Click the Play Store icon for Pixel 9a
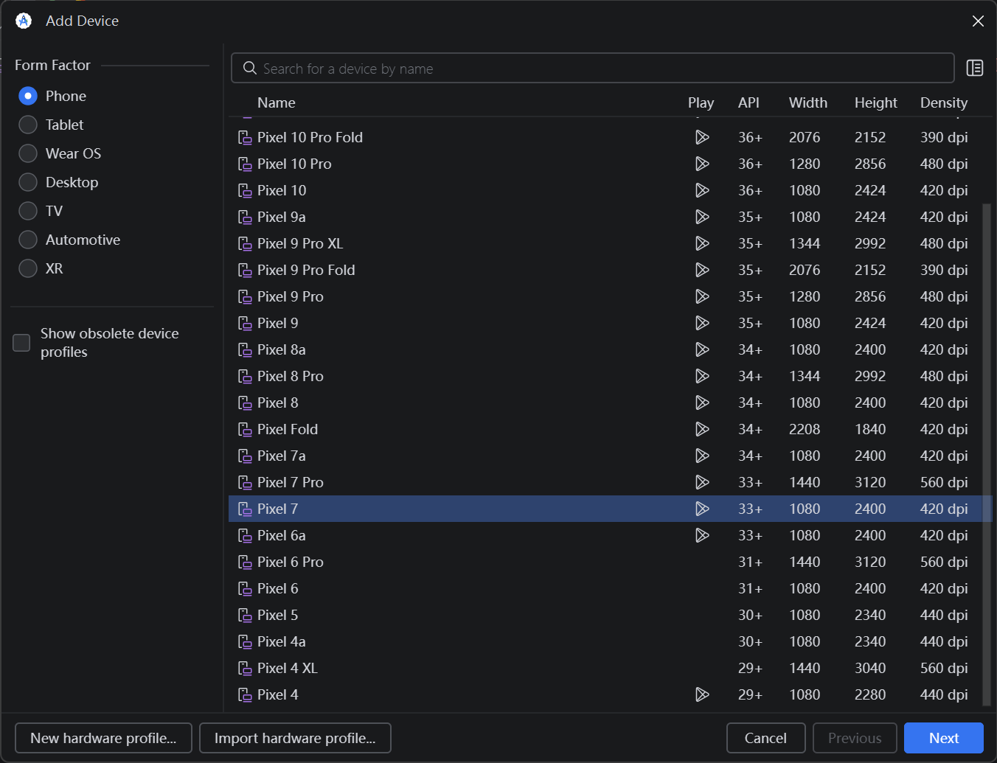 coord(702,217)
